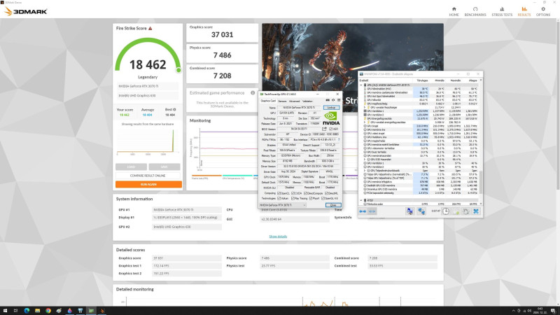Open the STRESS TESTS section

502,12
